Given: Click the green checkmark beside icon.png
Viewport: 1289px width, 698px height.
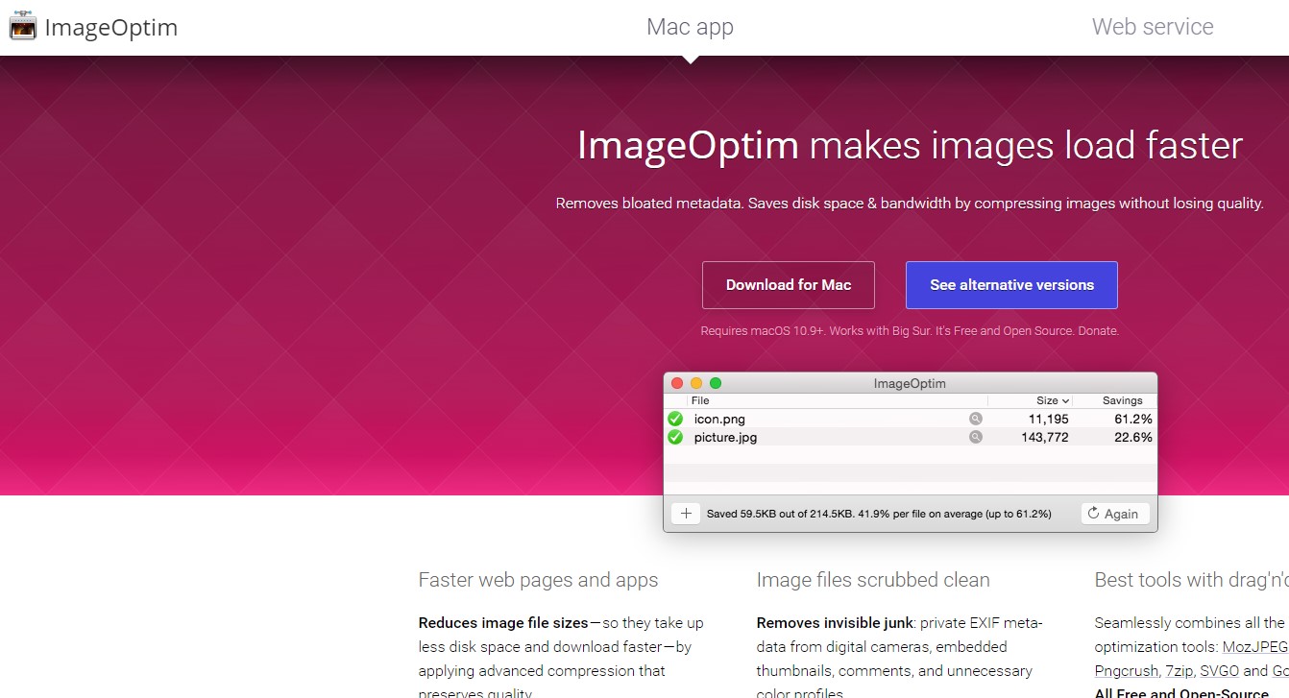Looking at the screenshot, I should [675, 419].
